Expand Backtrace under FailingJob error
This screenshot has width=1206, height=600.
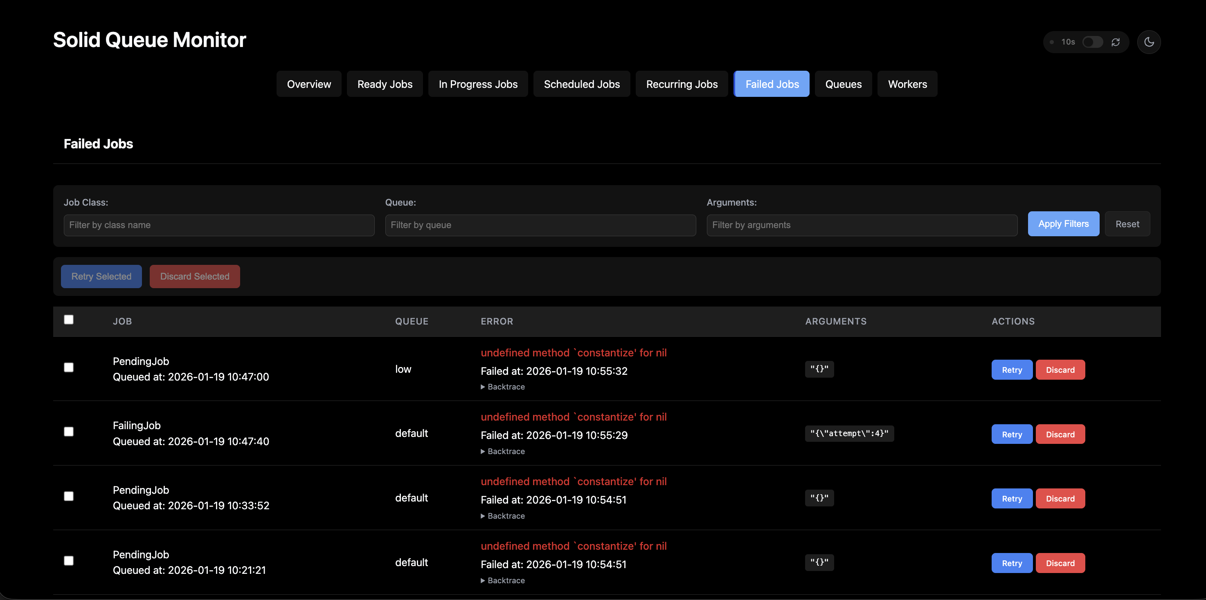click(503, 451)
